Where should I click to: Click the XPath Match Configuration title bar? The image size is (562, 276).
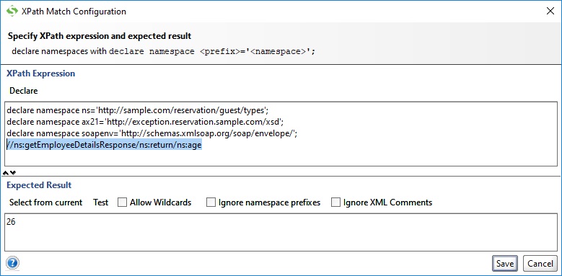pyautogui.click(x=280, y=11)
